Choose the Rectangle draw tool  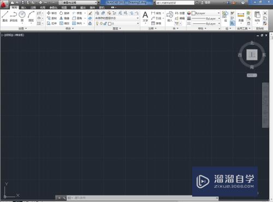[x=39, y=13]
